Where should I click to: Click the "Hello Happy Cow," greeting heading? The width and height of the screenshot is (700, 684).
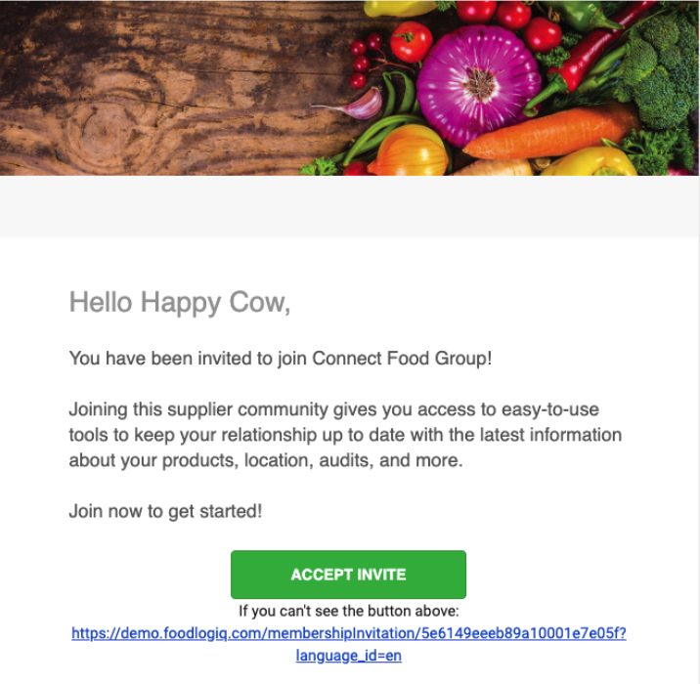click(180, 303)
